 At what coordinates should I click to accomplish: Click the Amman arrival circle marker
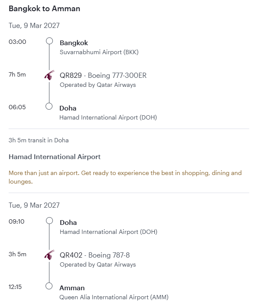[49, 286]
